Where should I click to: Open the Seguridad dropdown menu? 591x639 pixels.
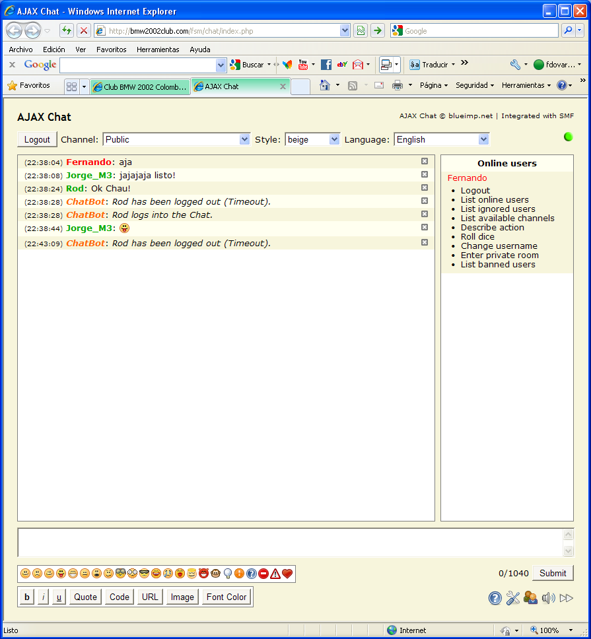[475, 85]
